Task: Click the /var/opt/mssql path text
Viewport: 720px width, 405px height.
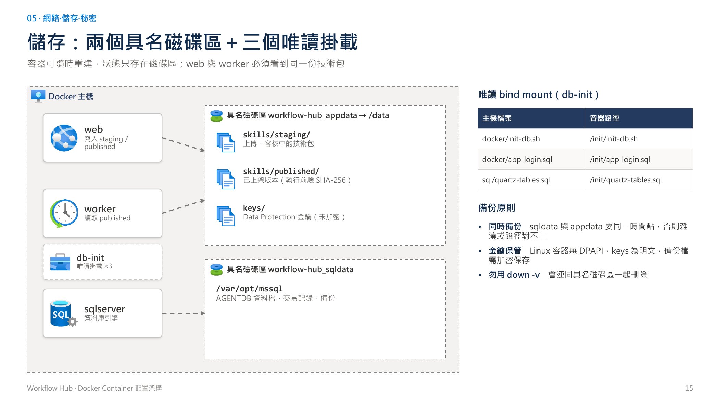Action: (249, 289)
